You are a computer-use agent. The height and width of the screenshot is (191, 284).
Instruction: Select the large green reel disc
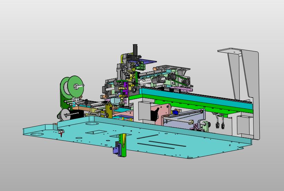(x=77, y=87)
